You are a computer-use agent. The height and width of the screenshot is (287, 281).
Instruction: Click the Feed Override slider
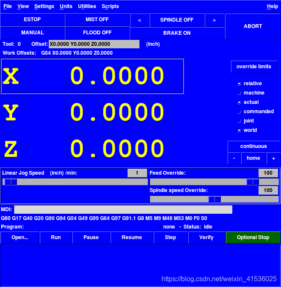(214, 182)
